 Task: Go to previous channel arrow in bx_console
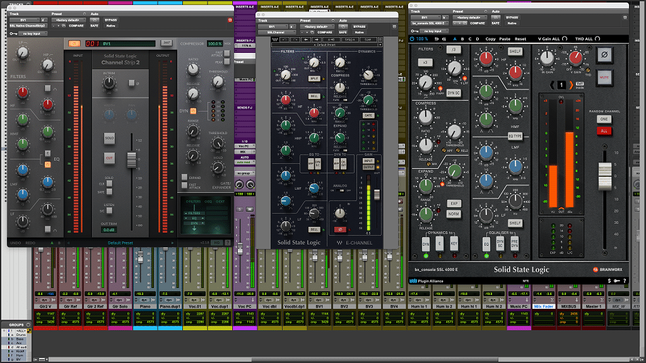pos(552,85)
